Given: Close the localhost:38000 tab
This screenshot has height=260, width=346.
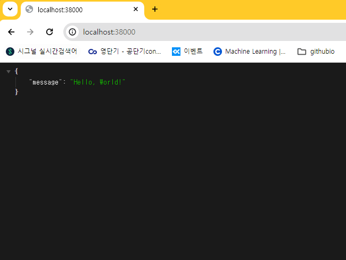Looking at the screenshot, I should (136, 9).
